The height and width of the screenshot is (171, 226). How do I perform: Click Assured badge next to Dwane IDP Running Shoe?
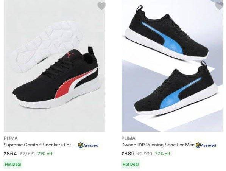coord(206,145)
